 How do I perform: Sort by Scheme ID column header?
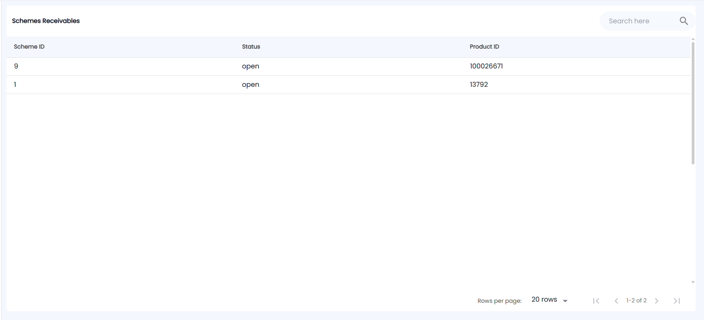point(29,47)
